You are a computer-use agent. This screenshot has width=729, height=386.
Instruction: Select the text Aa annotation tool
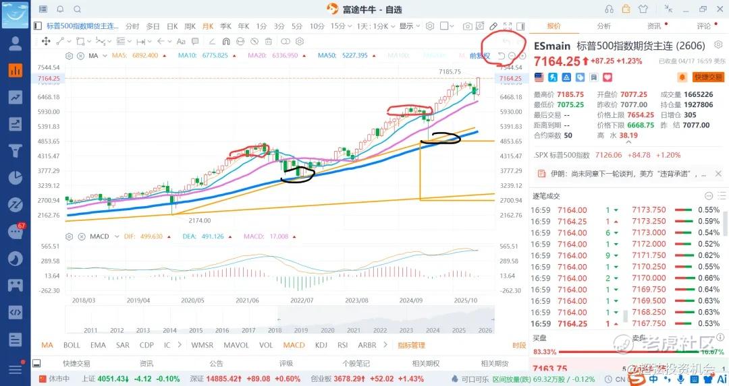coord(182,41)
